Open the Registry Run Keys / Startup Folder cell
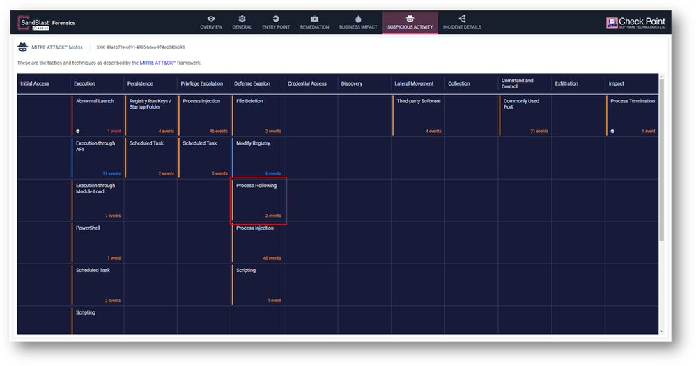 click(x=150, y=116)
